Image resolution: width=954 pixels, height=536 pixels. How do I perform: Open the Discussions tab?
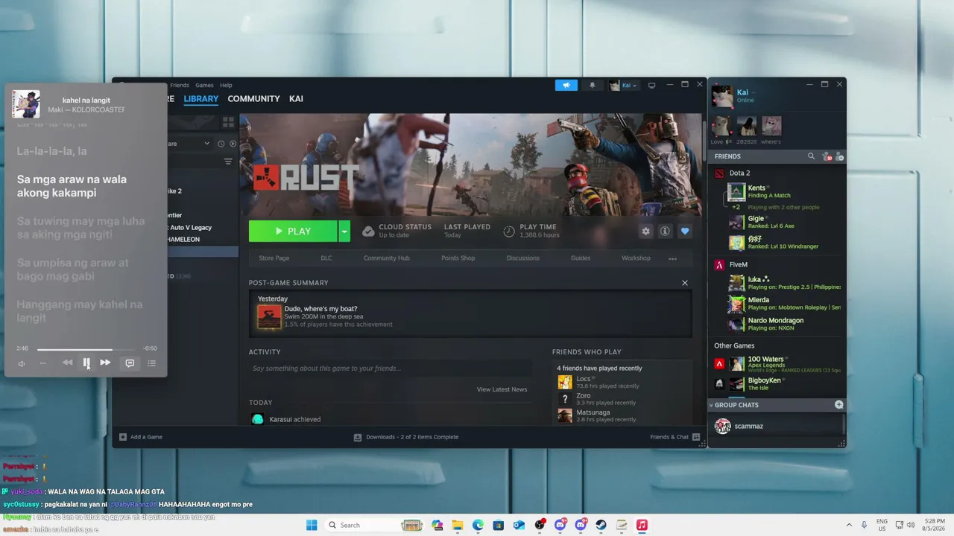coord(522,258)
